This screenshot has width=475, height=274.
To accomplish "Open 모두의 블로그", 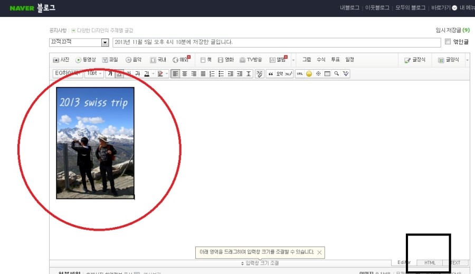I will pos(410,8).
